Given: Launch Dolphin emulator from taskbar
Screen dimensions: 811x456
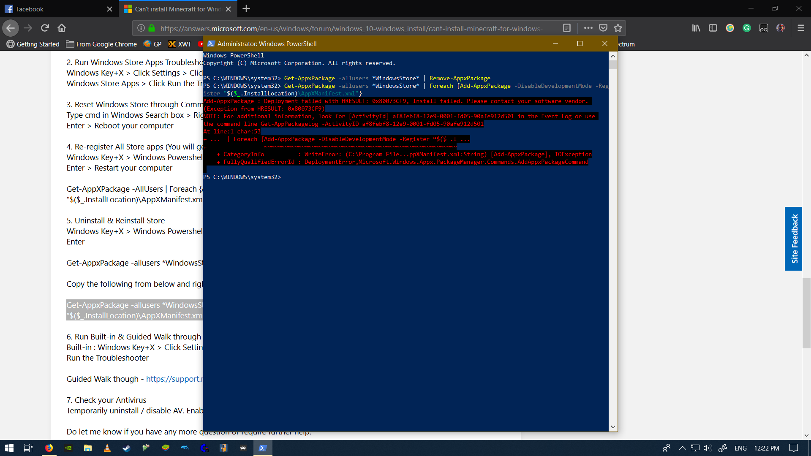Looking at the screenshot, I should (x=185, y=448).
